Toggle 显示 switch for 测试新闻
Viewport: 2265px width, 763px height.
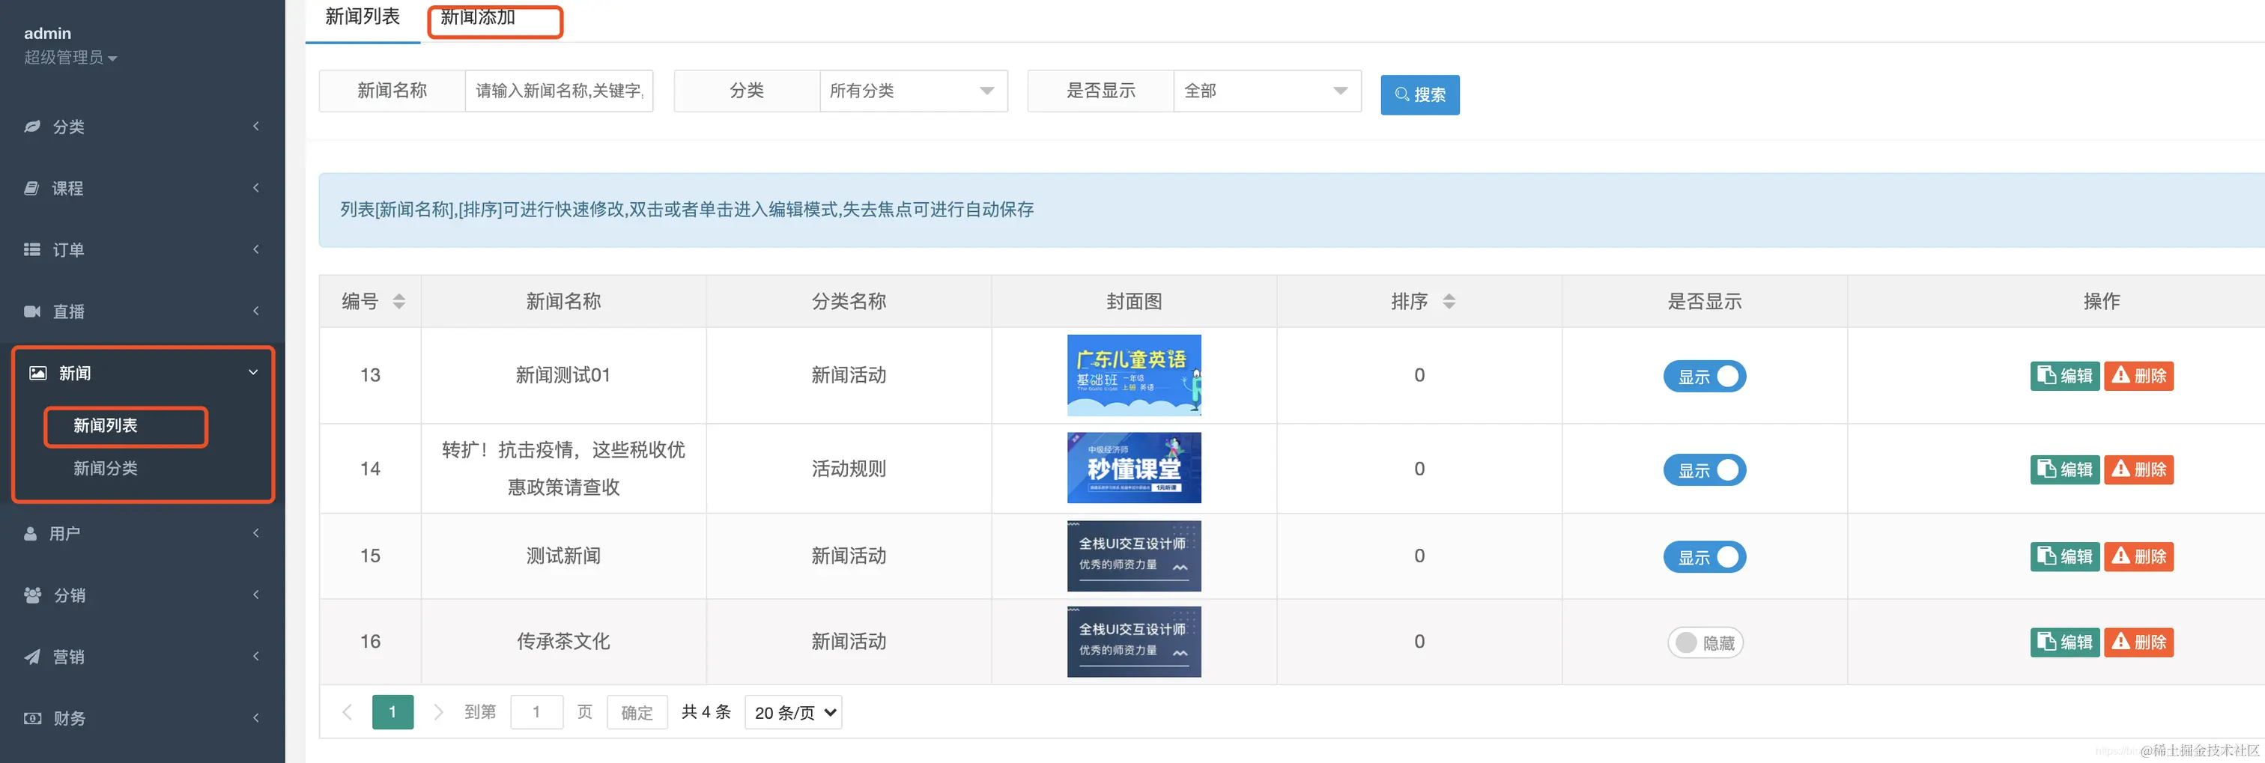(x=1704, y=556)
